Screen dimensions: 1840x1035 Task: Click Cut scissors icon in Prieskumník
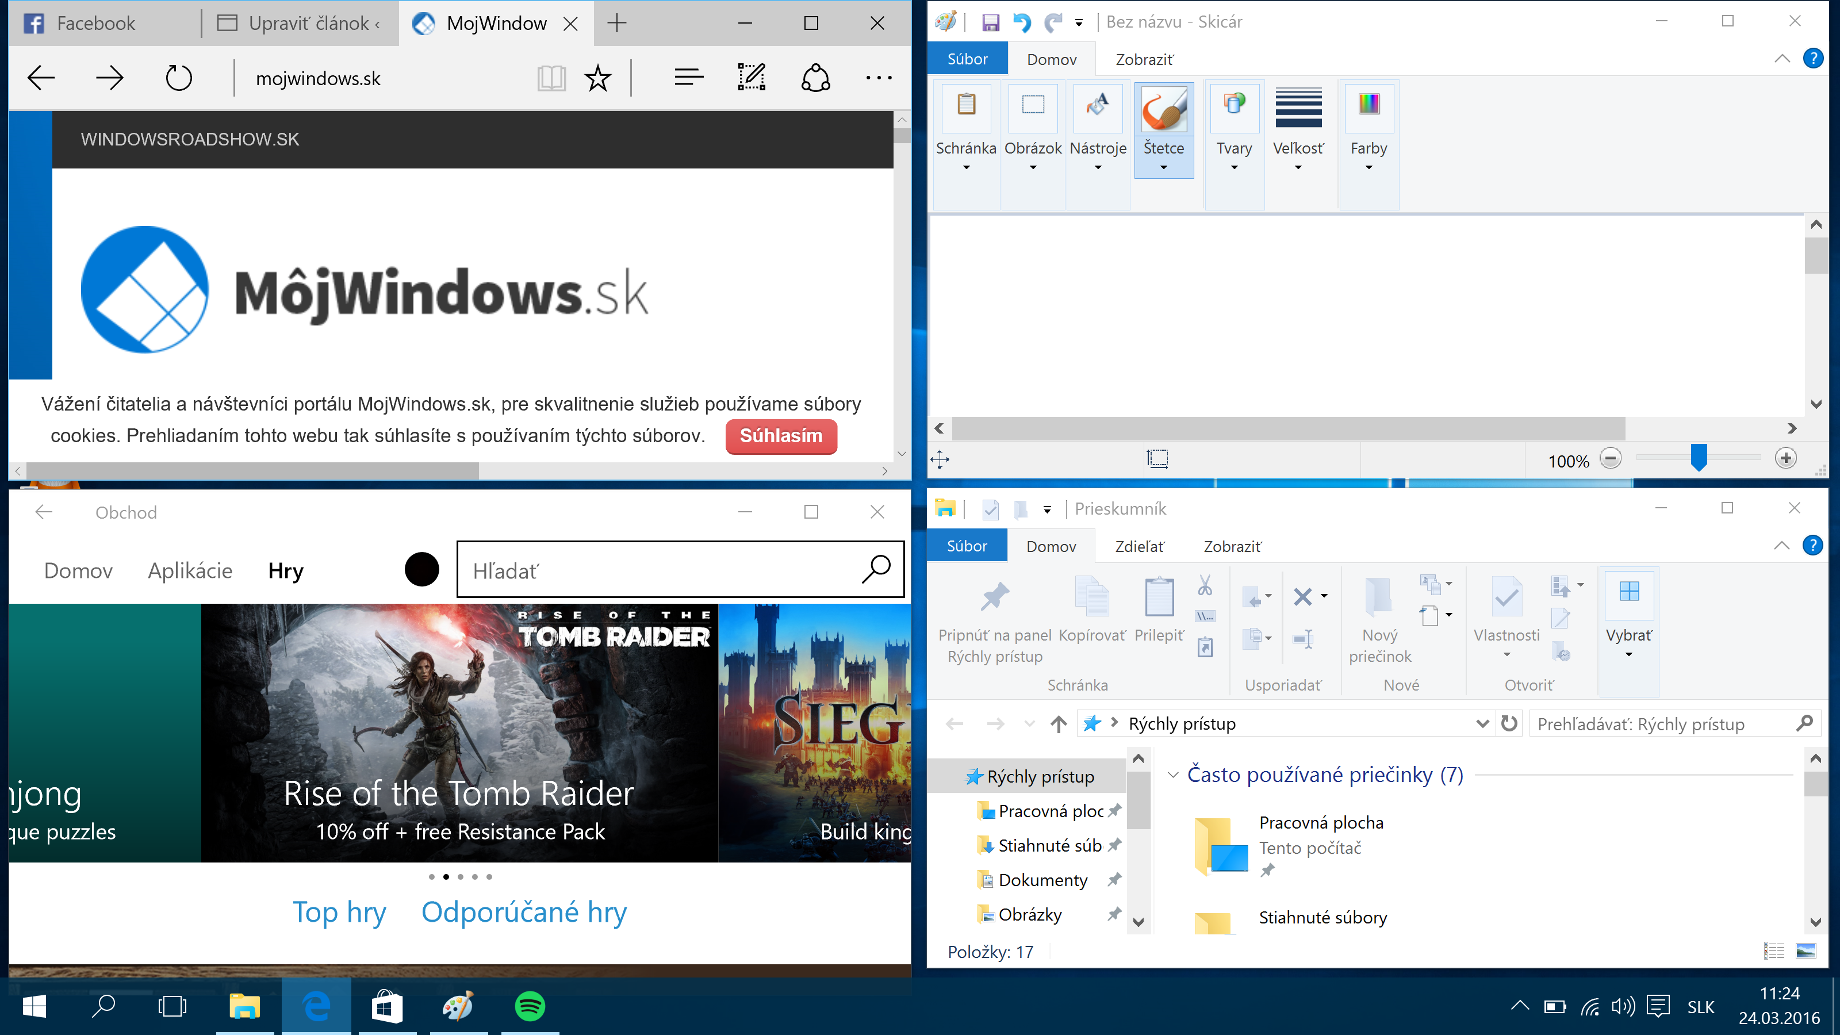tap(1205, 586)
